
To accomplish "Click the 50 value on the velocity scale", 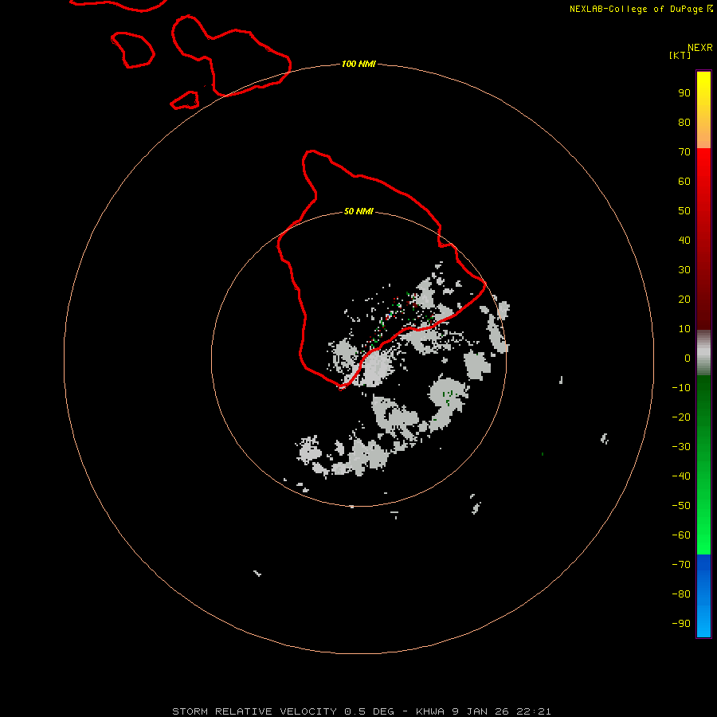I will pos(684,211).
